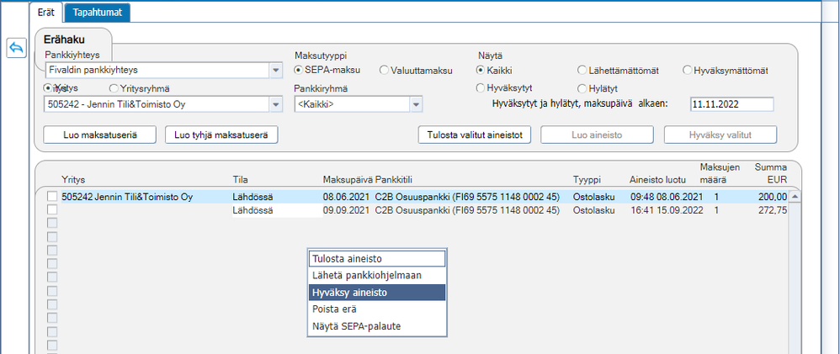
Task: Click the 200,00 sum cell
Action: click(773, 197)
